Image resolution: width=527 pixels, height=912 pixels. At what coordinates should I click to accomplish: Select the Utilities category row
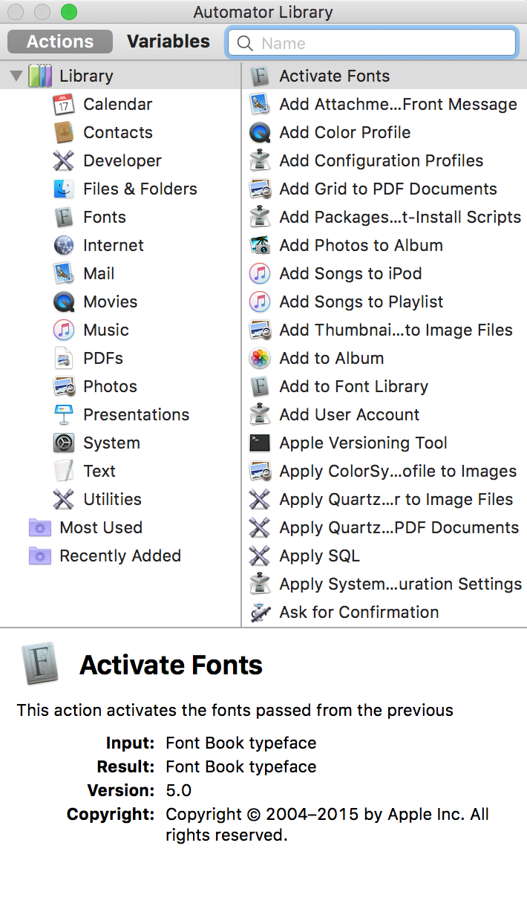[120, 499]
